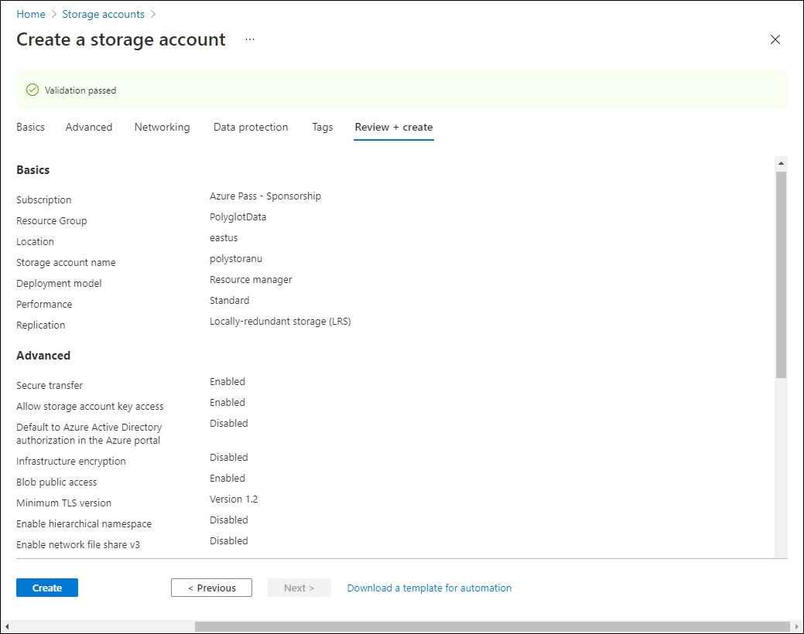This screenshot has height=634, width=804.
Task: Go back with the Previous button
Action: point(211,588)
